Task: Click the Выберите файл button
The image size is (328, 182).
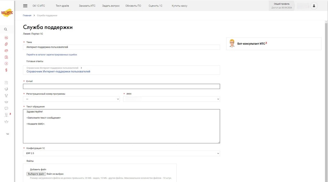Action: 36,174
